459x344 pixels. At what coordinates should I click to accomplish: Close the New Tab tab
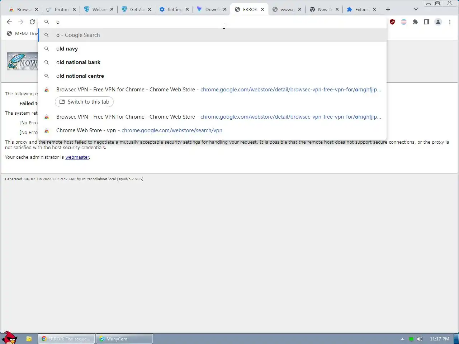pyautogui.click(x=337, y=9)
